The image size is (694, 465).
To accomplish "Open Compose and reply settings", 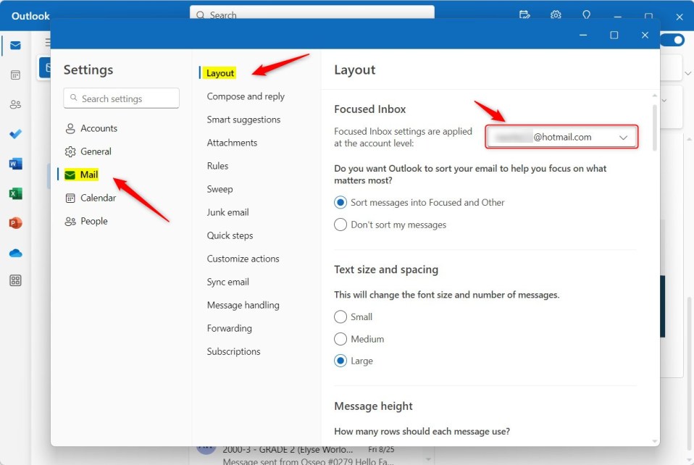I will pos(246,96).
